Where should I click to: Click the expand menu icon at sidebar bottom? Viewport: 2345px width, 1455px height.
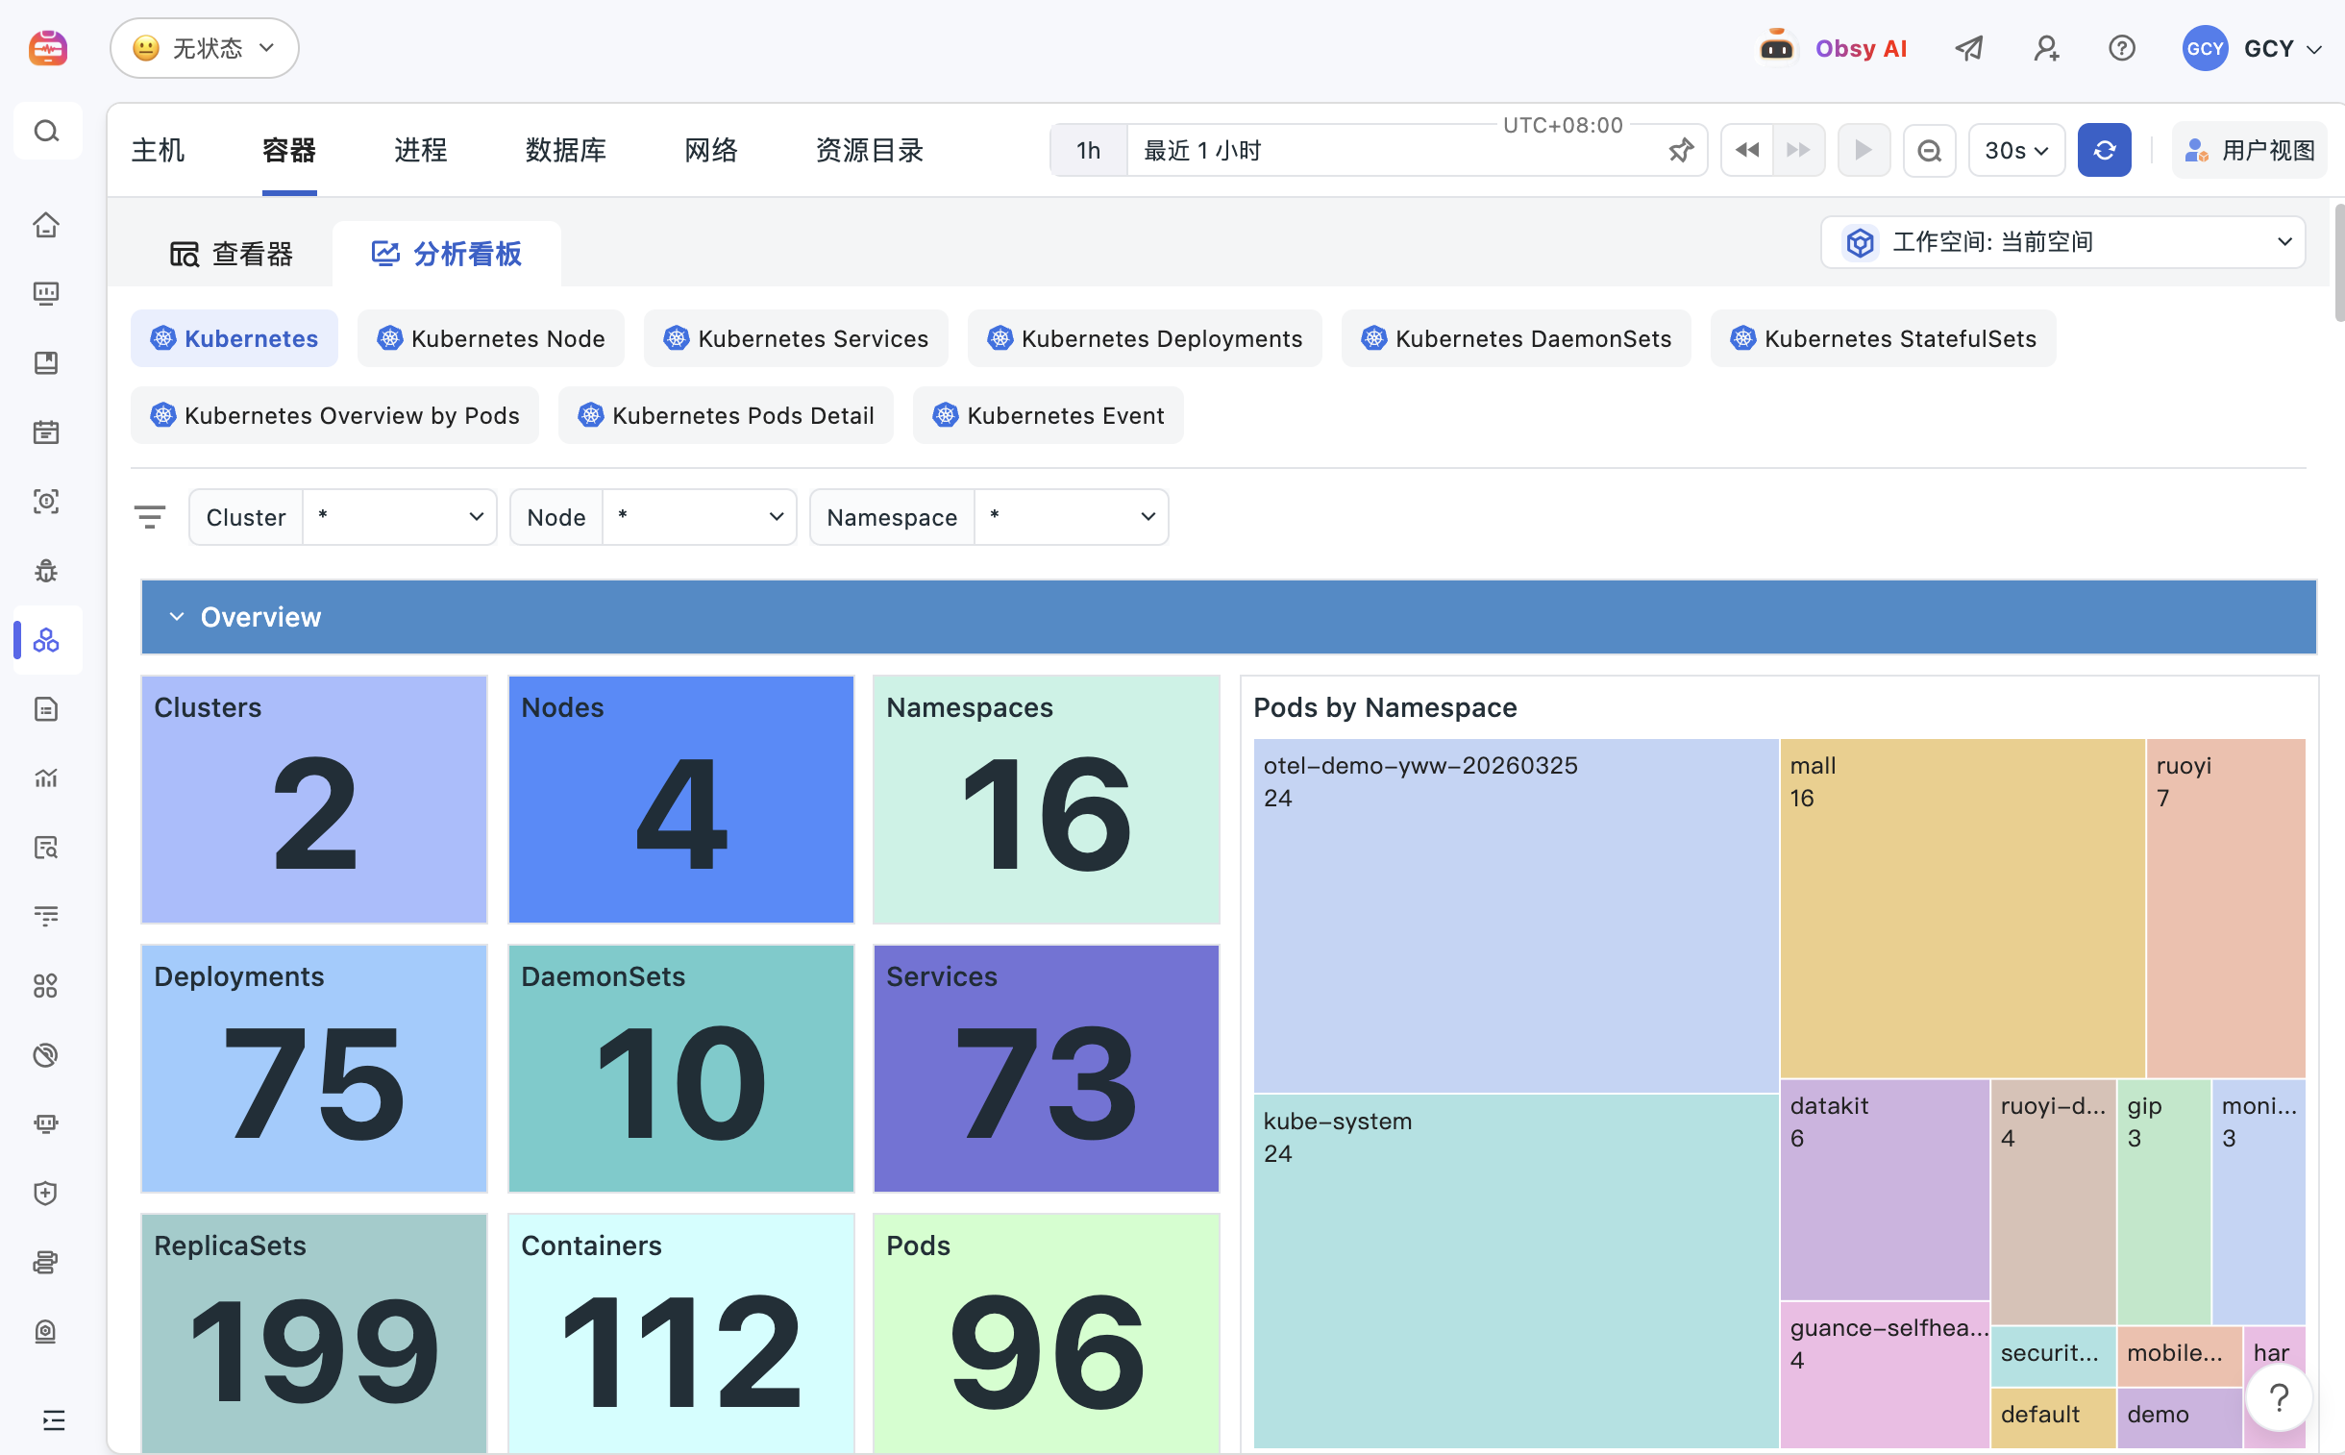[53, 1419]
